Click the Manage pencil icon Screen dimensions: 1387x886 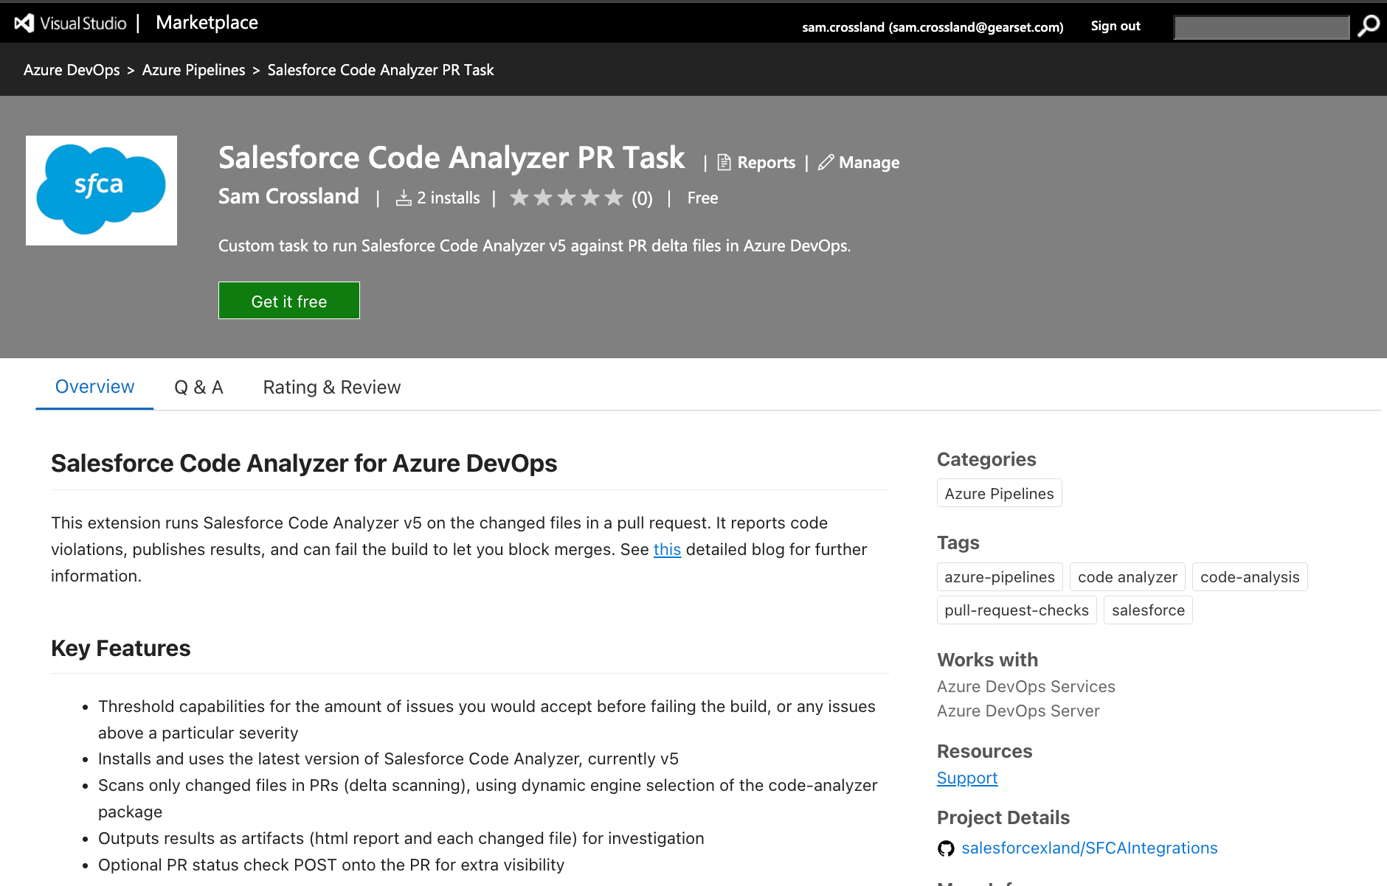[x=826, y=162]
